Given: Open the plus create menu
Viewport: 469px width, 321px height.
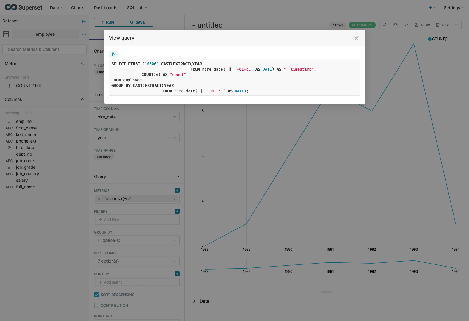Looking at the screenshot, I should 432,8.
